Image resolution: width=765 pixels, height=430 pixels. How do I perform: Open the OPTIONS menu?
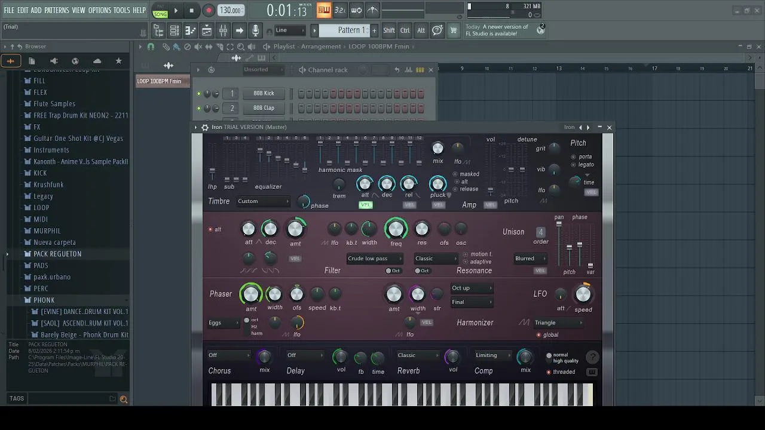tap(100, 10)
